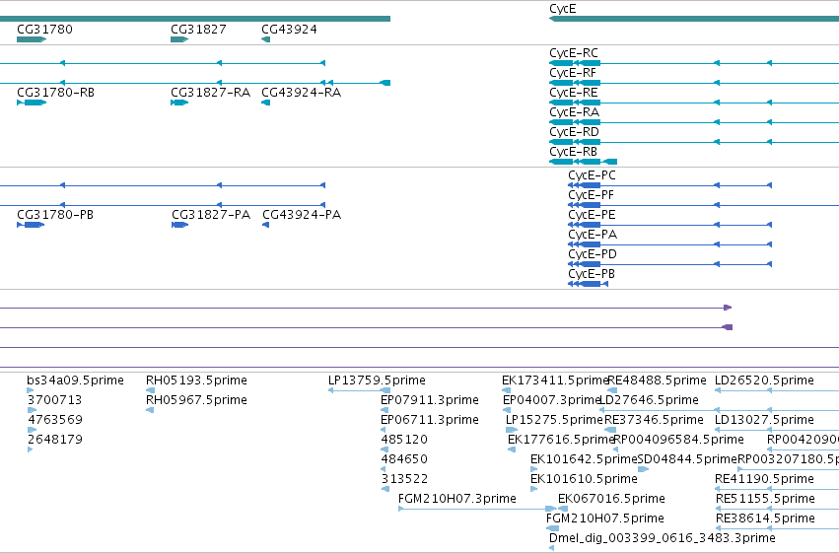Choose the RE51155.5prime label
This screenshot has height=553, width=839.
click(765, 499)
